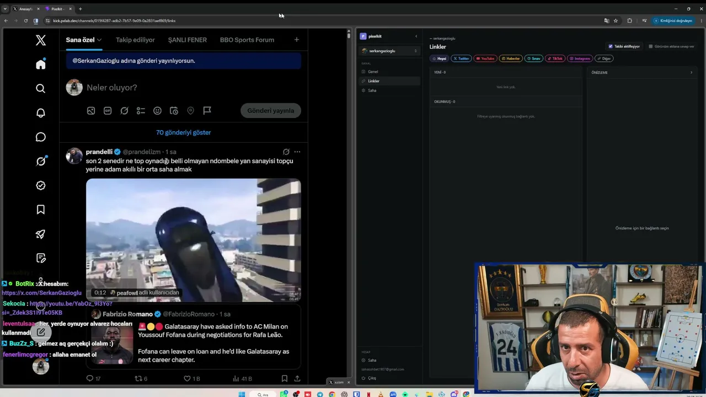Filter links by Haberler
The width and height of the screenshot is (706, 397).
pos(511,58)
